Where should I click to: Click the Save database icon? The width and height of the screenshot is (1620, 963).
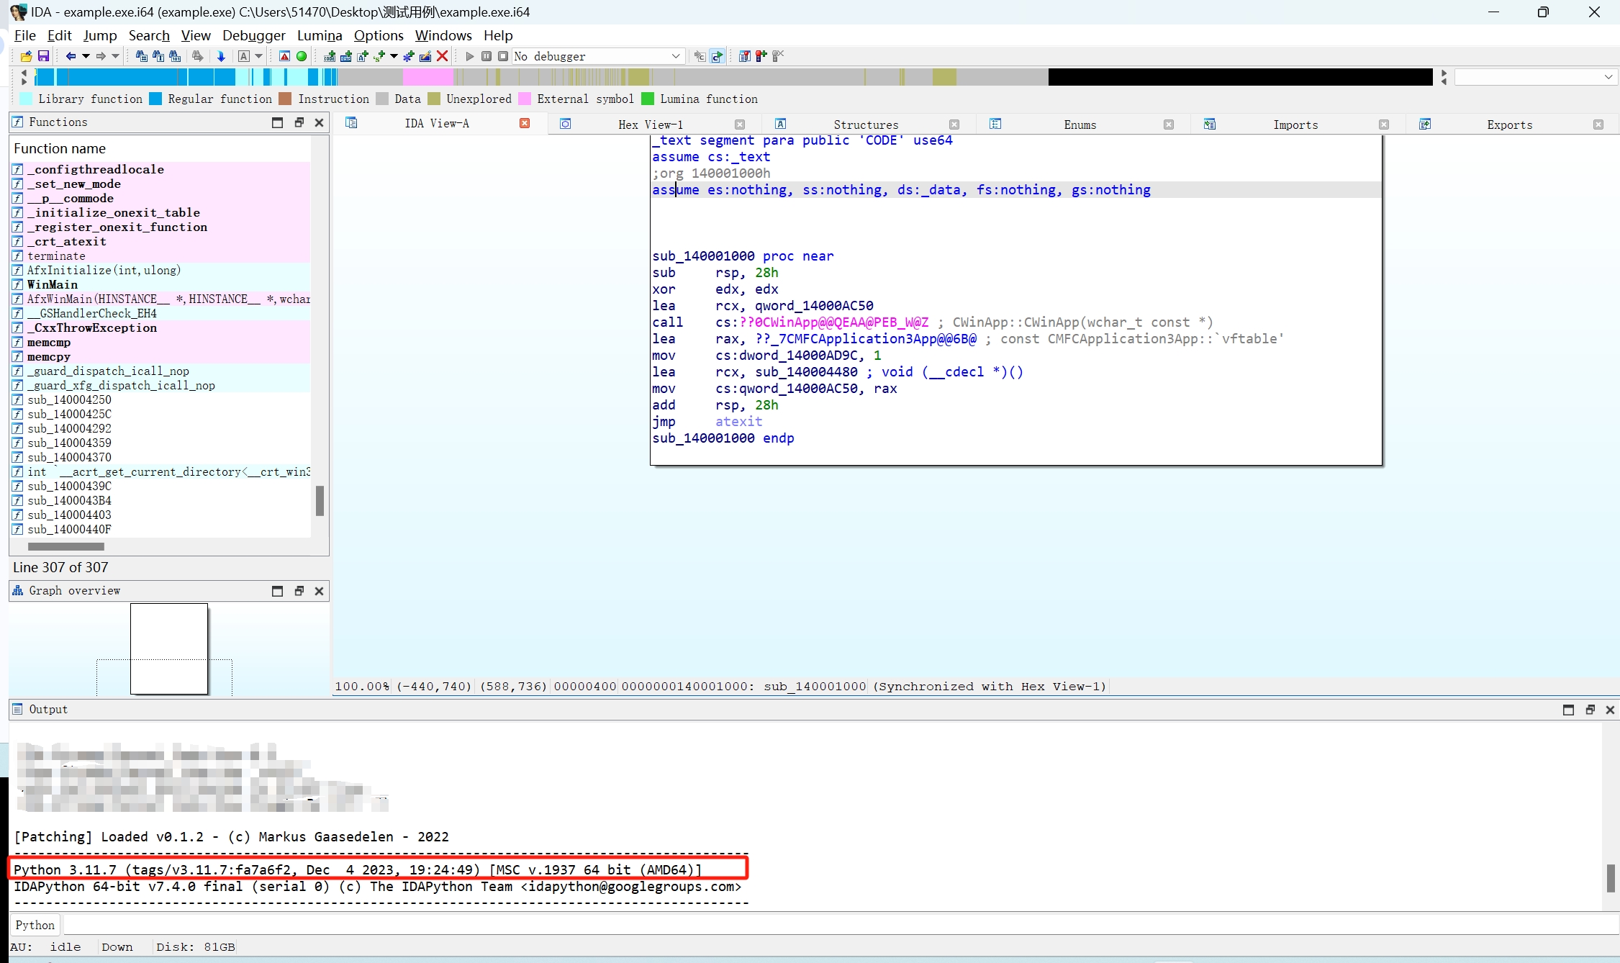[43, 56]
